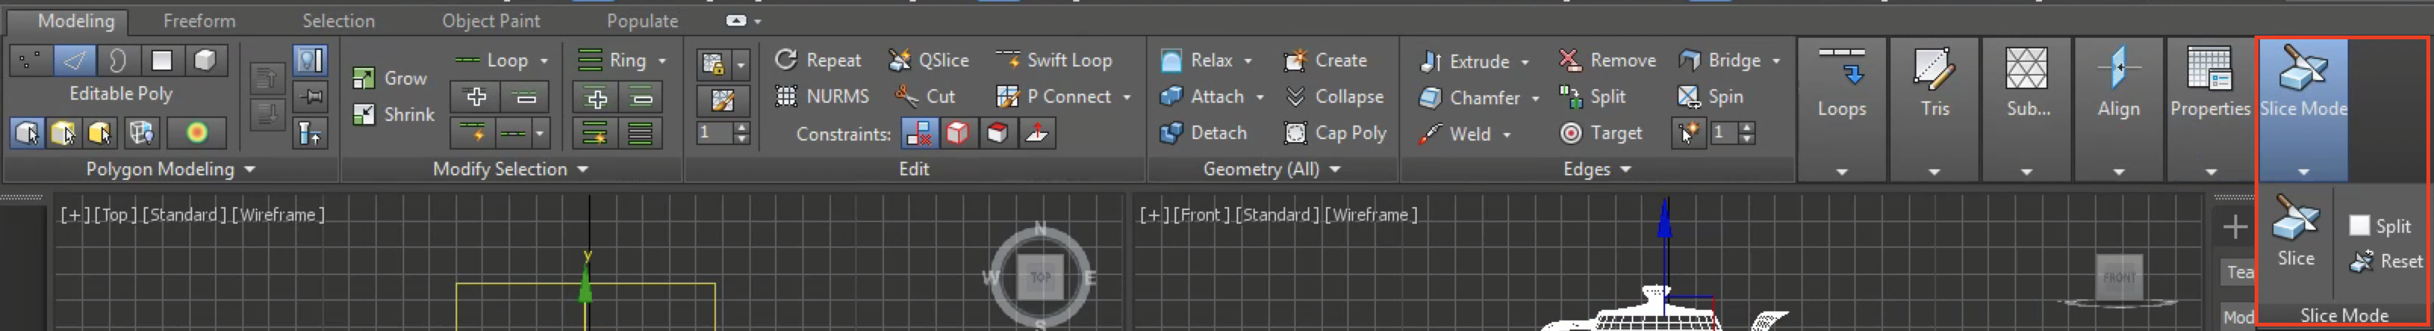Expand the Edges panel
This screenshot has height=331, width=2434.
1597,170
